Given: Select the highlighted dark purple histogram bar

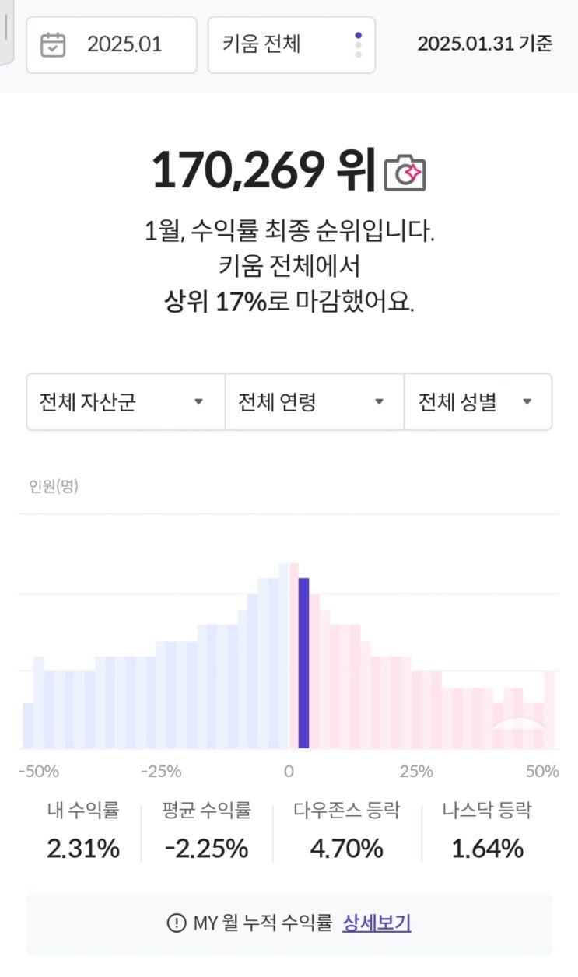Looking at the screenshot, I should point(304,664).
